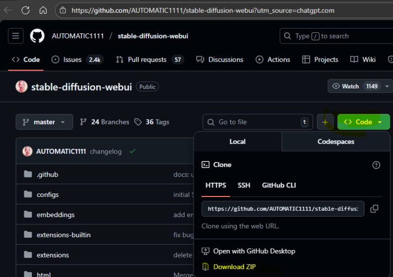Click the Pull requests count badge 57
The image size is (393, 277).
(x=178, y=59)
